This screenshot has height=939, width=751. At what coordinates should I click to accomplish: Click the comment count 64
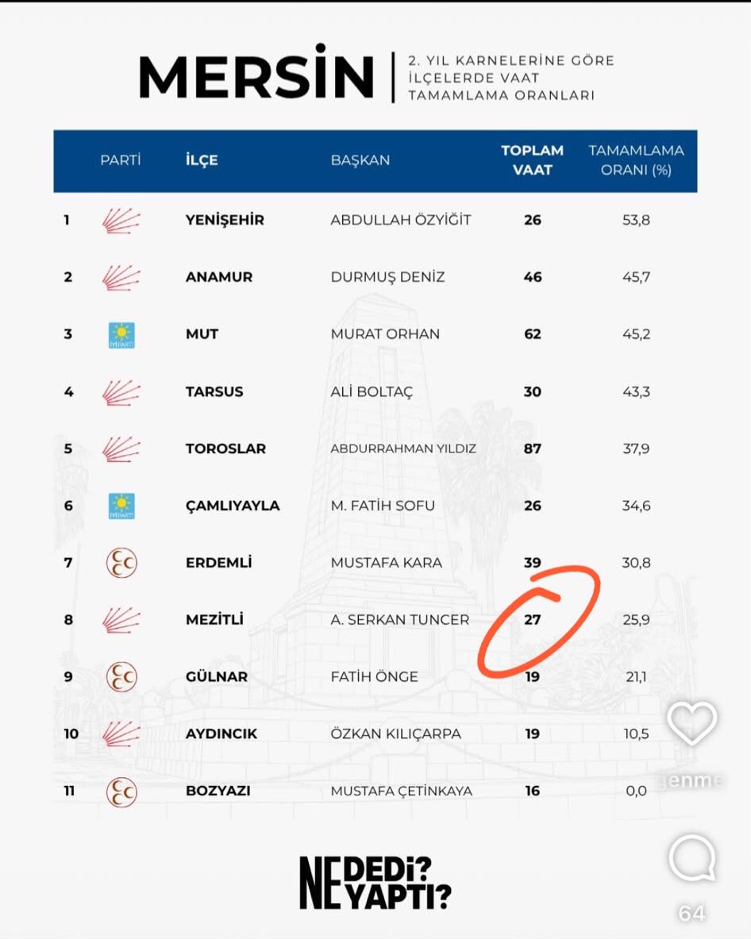point(691,914)
